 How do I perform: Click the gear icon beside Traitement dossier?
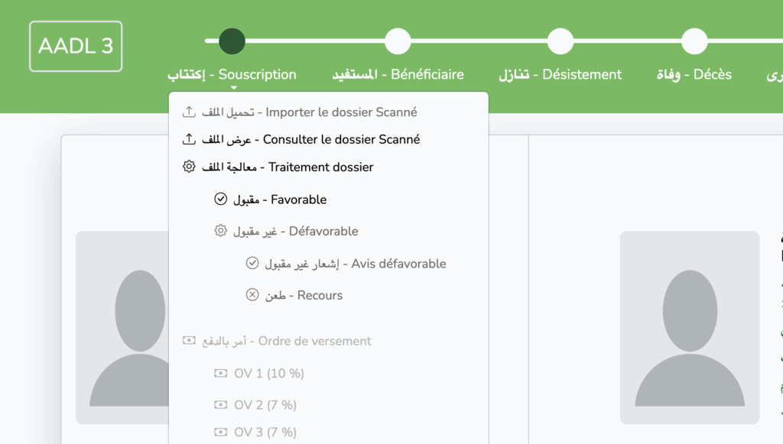click(189, 167)
